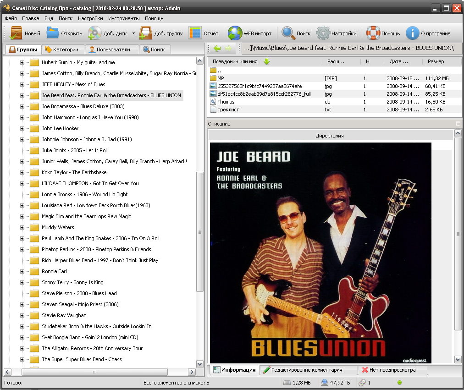
Task: Open the Доб. диск dropdown arrow
Action: [133, 33]
